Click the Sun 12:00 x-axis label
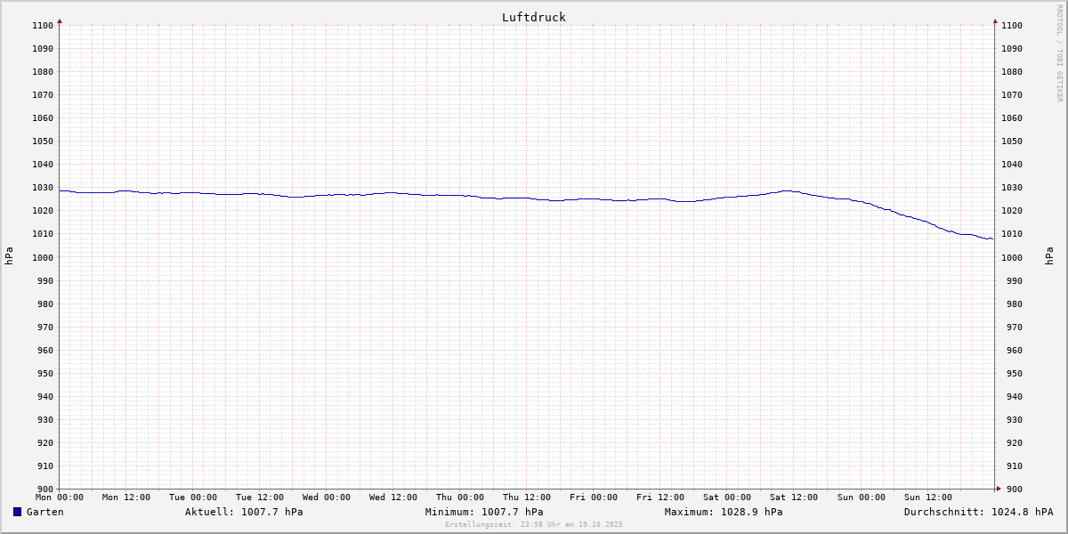 927,498
